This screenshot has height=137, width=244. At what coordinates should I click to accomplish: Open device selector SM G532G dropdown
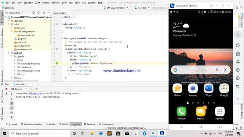[x=116, y=8]
